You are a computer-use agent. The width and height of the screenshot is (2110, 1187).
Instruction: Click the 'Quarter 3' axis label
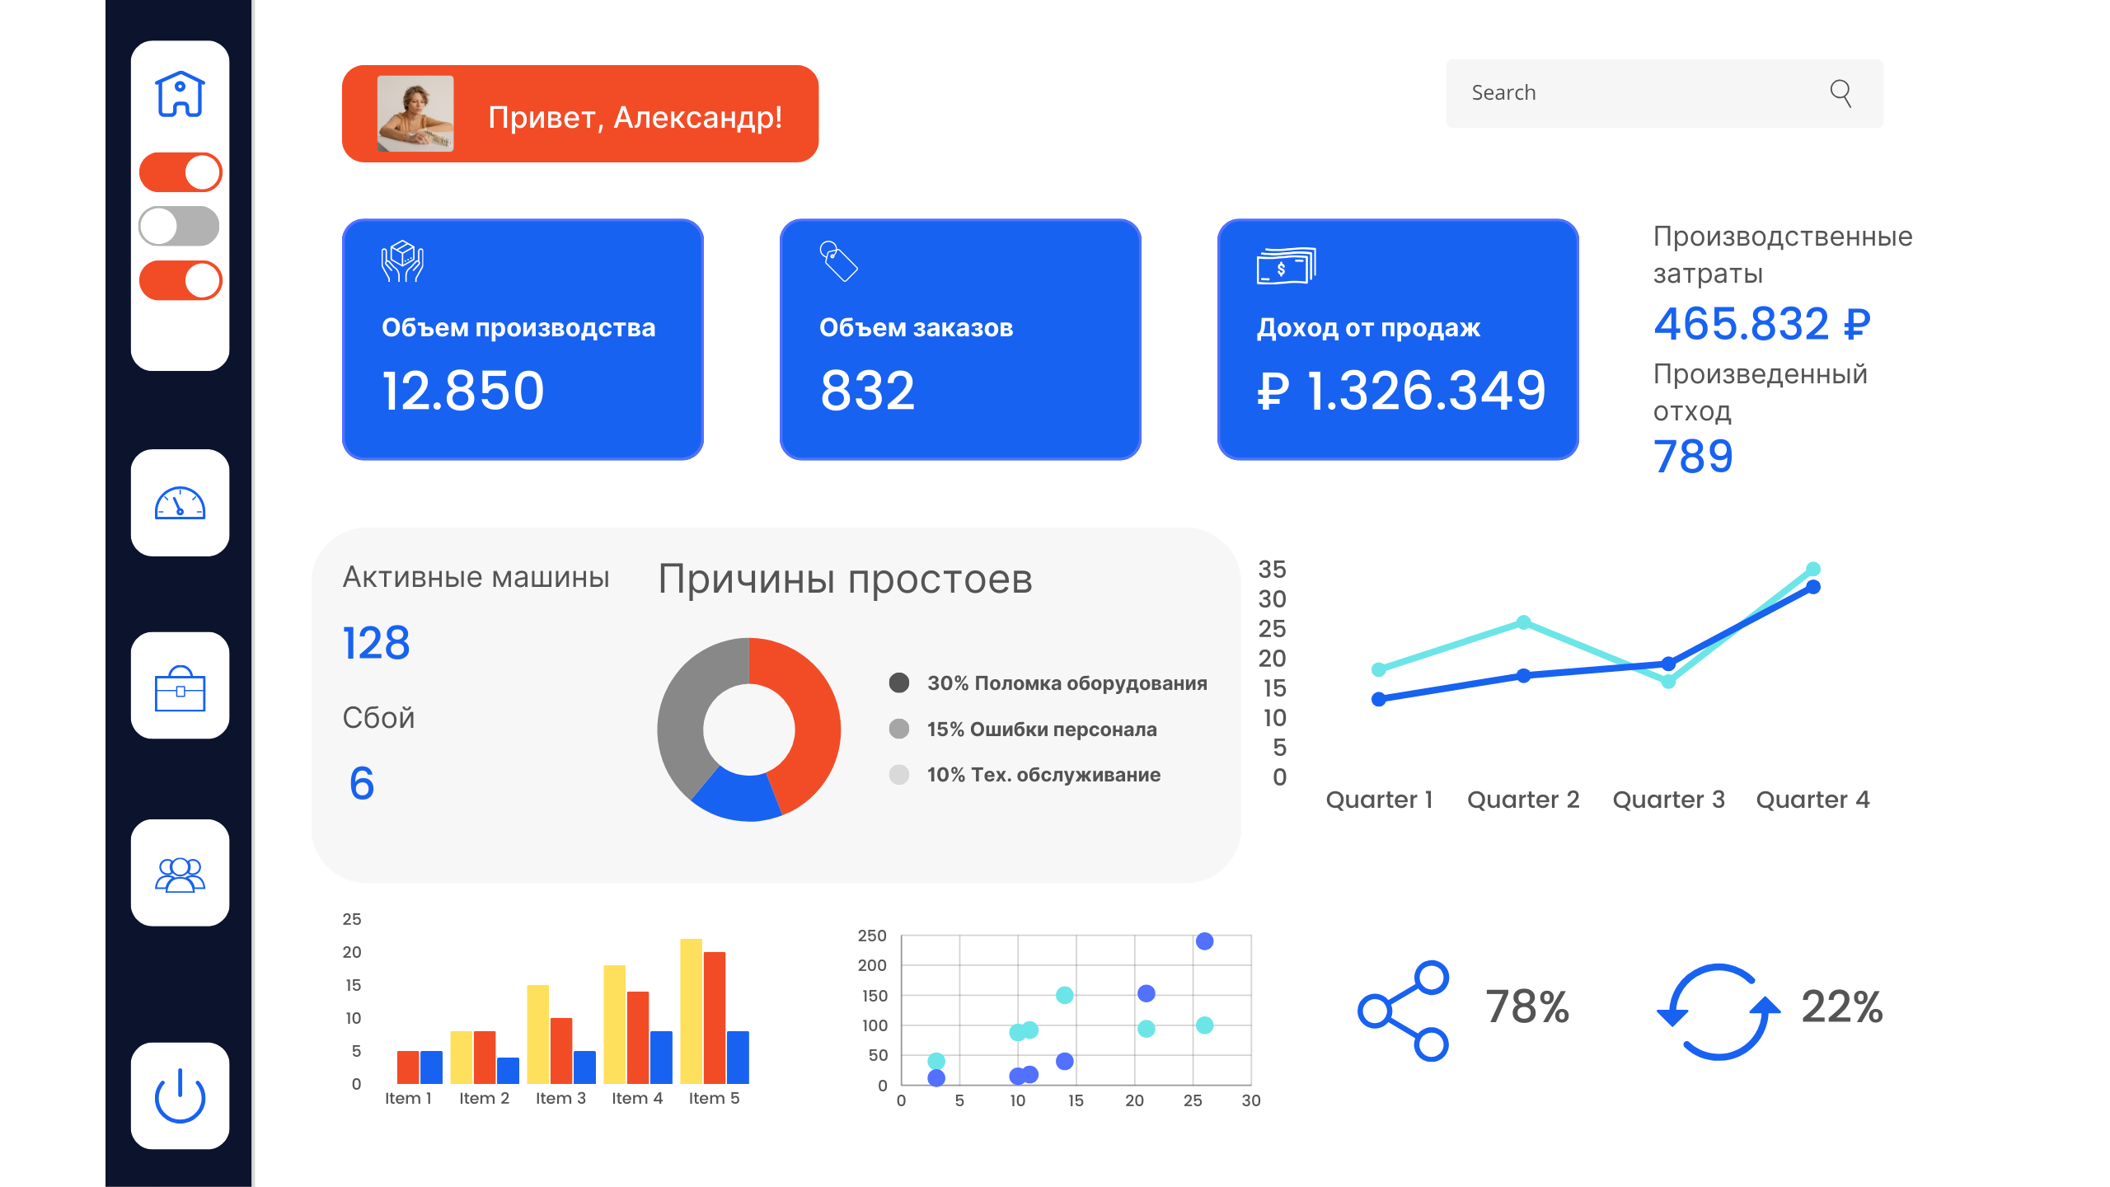[x=1668, y=798]
